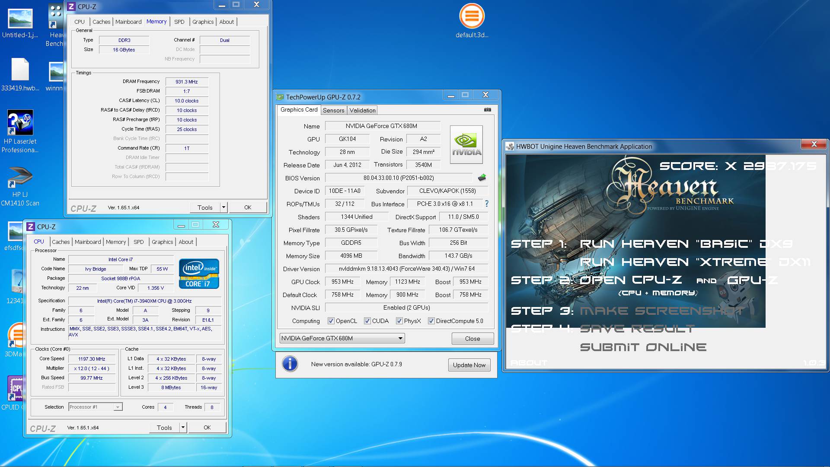Open the Processor #1 selection dropdown
Screen dimensions: 830x467
coord(96,407)
